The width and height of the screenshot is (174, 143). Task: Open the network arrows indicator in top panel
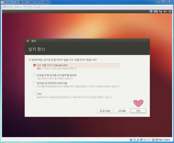[x=160, y=11]
